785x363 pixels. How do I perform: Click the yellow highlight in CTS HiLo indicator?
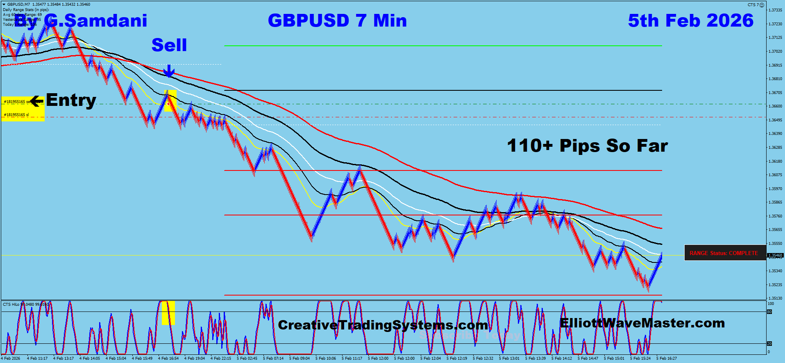tap(168, 313)
